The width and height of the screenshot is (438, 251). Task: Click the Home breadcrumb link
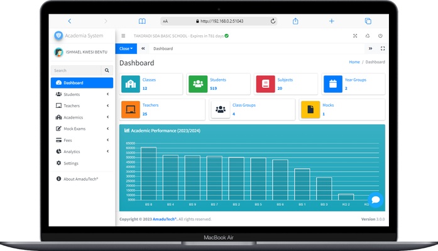coord(354,62)
